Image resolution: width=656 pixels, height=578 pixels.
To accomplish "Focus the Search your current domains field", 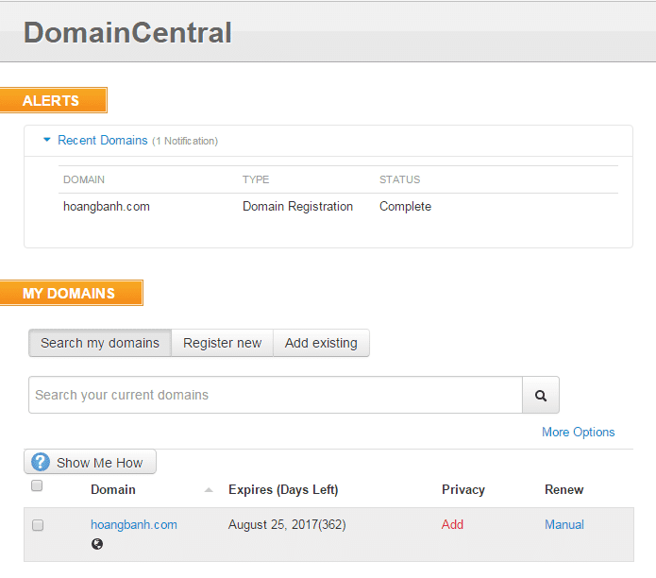I will point(276,395).
